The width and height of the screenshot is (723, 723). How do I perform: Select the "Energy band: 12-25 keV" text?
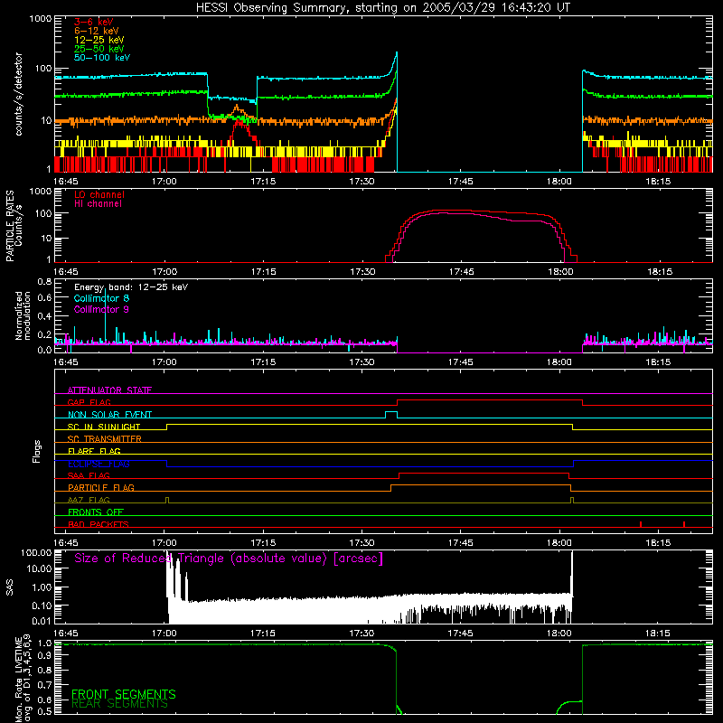pyautogui.click(x=131, y=287)
